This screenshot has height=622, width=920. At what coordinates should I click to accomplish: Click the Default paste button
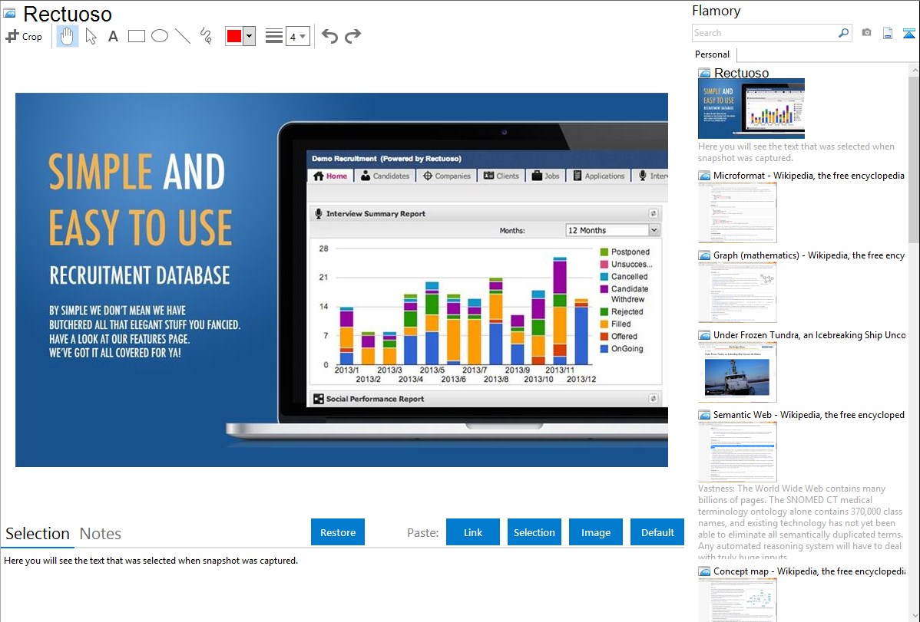[657, 531]
